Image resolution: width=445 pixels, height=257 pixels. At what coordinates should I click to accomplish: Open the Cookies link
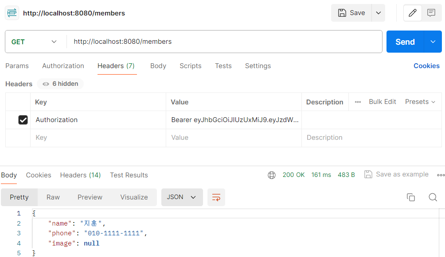tap(426, 66)
